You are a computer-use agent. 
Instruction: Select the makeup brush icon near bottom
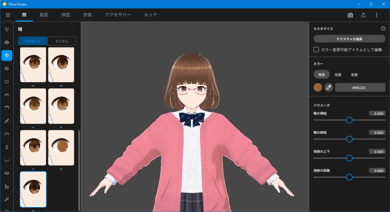pos(7,199)
